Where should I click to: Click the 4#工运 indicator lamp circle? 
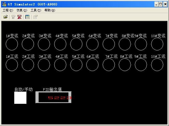pyautogui.click(x=60, y=65)
